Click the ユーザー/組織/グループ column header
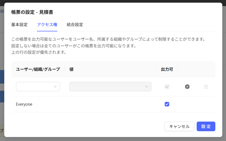Screen dimensions: 226x141 coord(38,69)
